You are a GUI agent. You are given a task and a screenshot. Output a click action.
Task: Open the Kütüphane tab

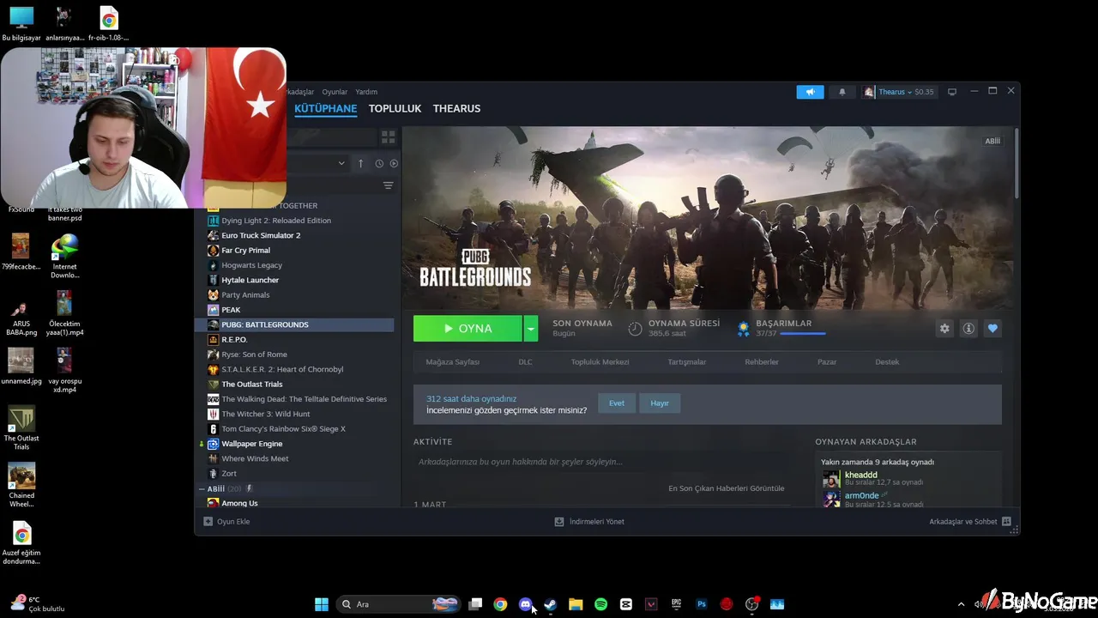click(325, 109)
